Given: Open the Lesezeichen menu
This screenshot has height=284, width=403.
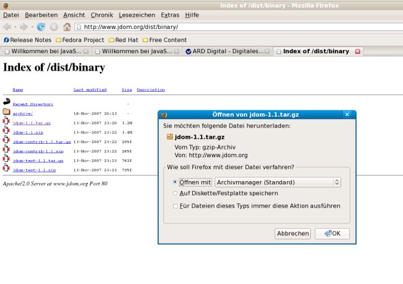Looking at the screenshot, I should (x=137, y=14).
